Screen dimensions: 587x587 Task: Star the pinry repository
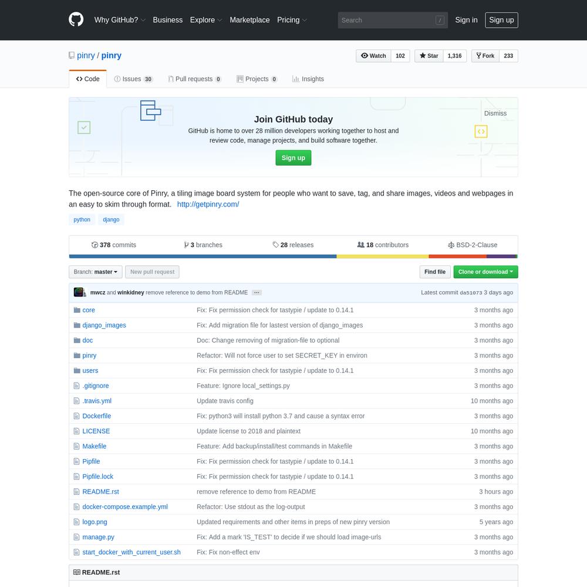pyautogui.click(x=429, y=56)
